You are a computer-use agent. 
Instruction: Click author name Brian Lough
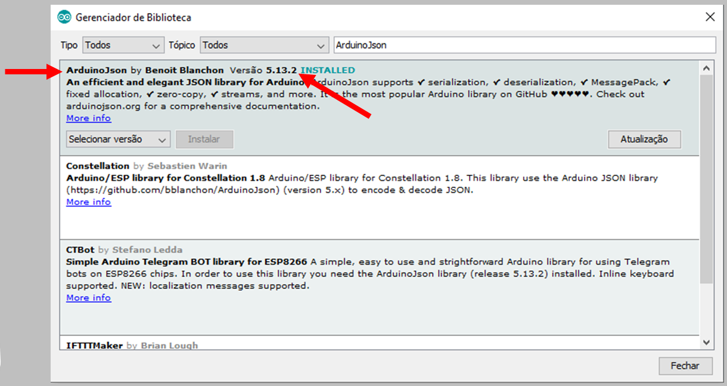(169, 346)
